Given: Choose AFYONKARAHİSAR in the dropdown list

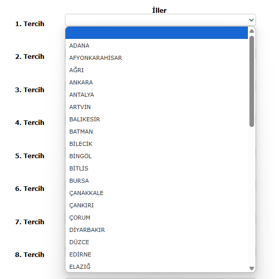Looking at the screenshot, I should tap(156, 58).
